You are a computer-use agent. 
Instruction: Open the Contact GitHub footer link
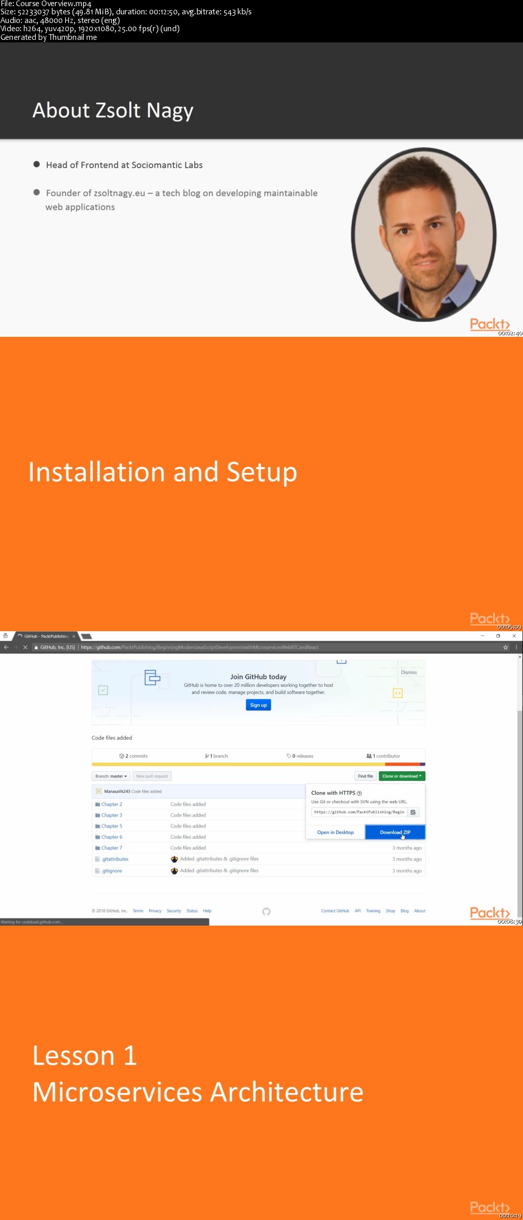coord(335,911)
